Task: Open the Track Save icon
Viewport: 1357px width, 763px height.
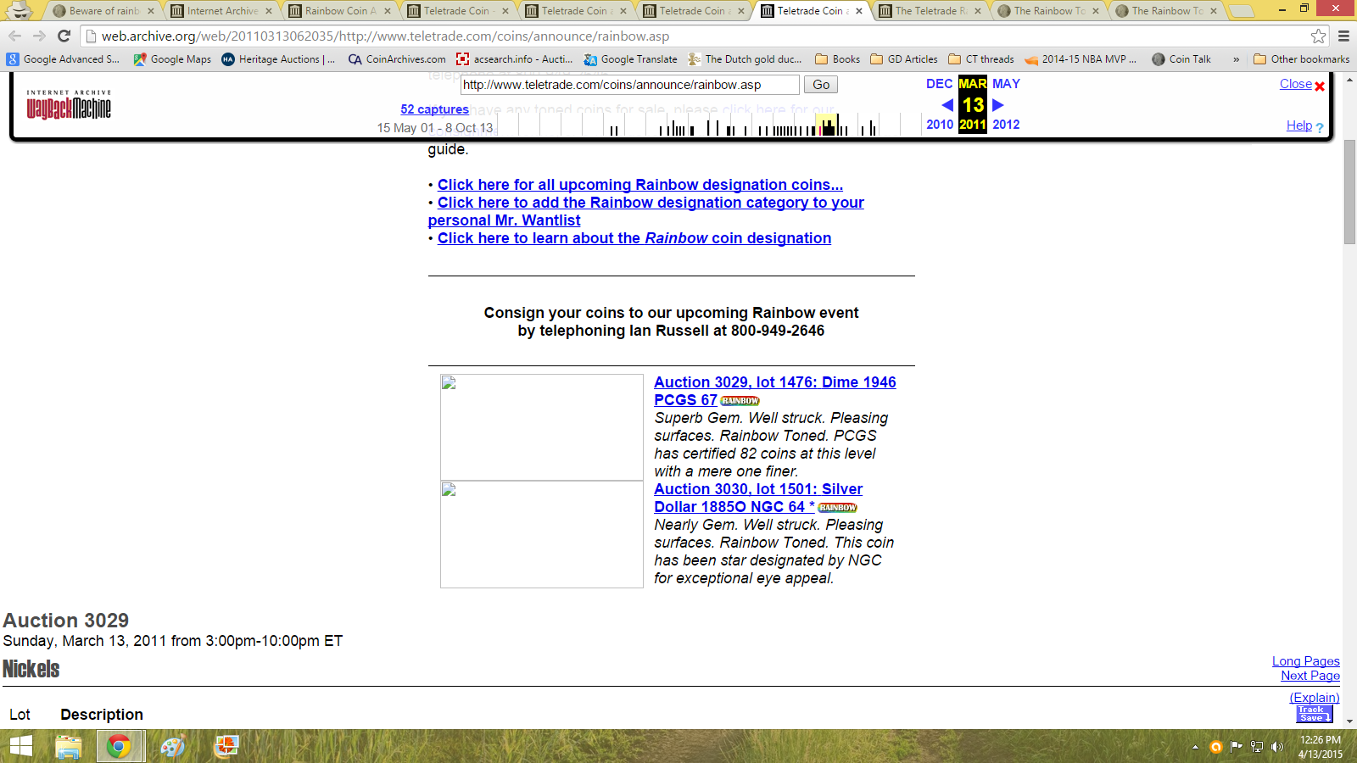Action: coord(1314,714)
